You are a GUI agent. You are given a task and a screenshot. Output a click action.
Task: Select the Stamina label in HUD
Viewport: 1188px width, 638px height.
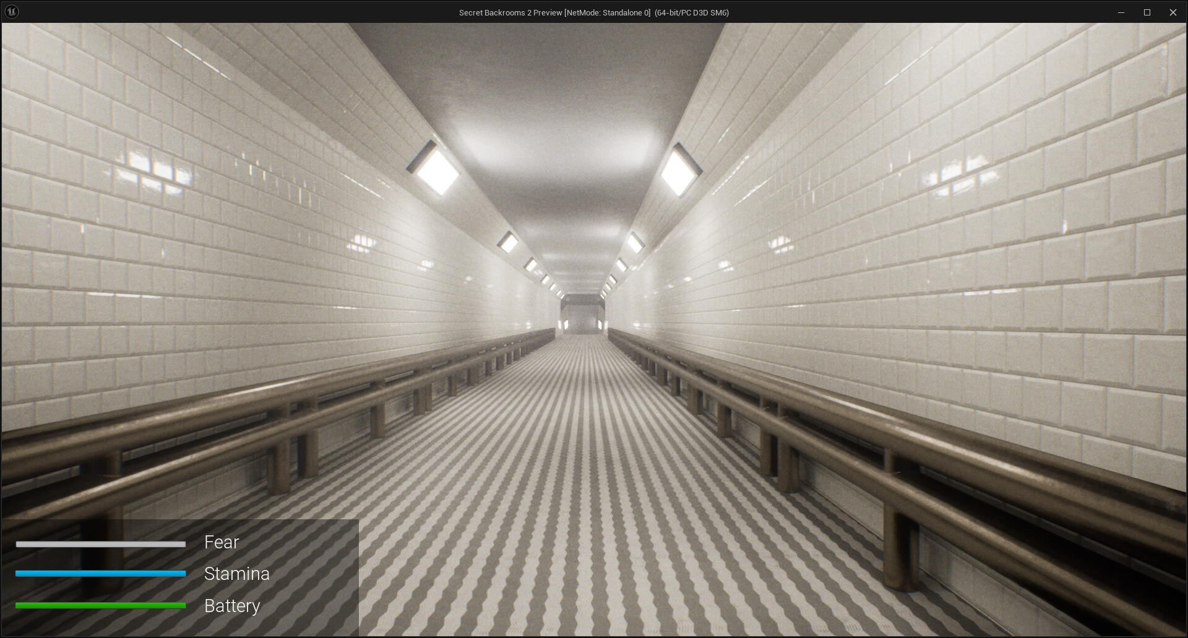(x=236, y=574)
